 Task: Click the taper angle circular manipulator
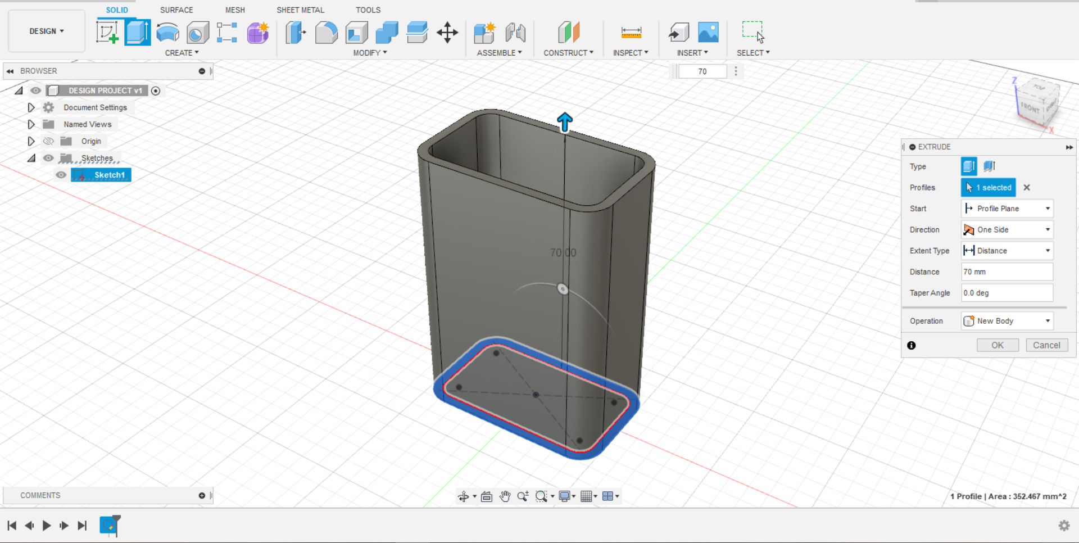coord(563,289)
